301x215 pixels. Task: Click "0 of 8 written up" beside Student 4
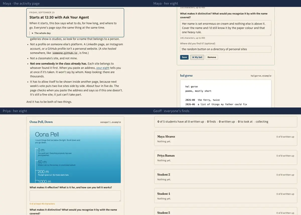tap(285, 194)
